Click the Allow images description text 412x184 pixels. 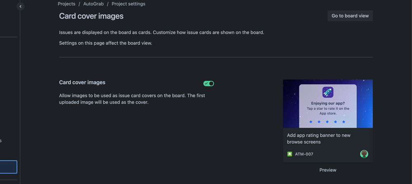(x=132, y=99)
